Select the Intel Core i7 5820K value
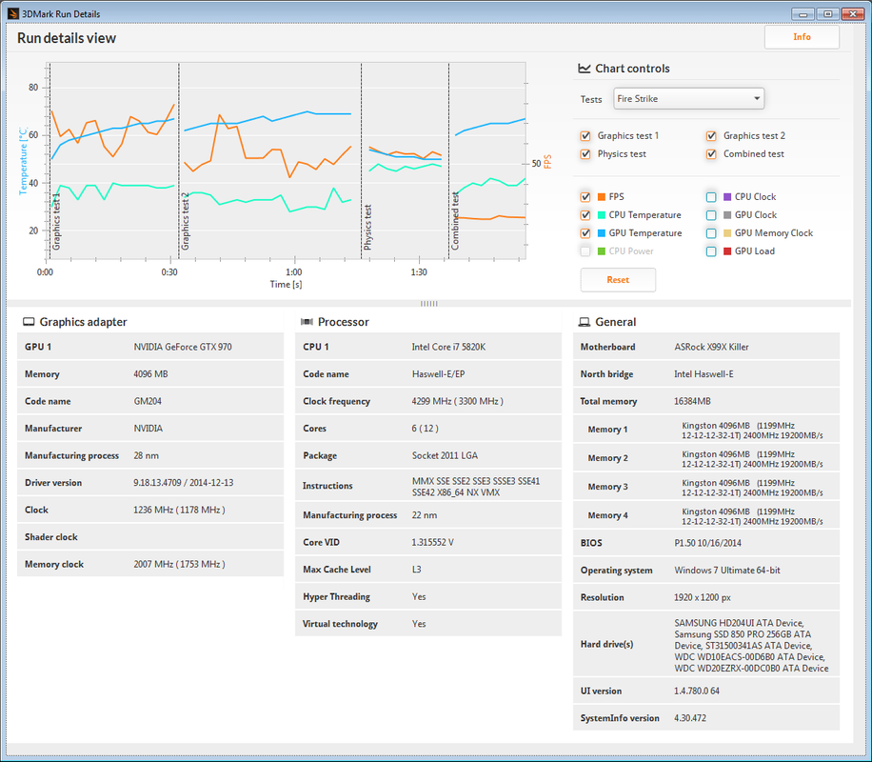 448,347
